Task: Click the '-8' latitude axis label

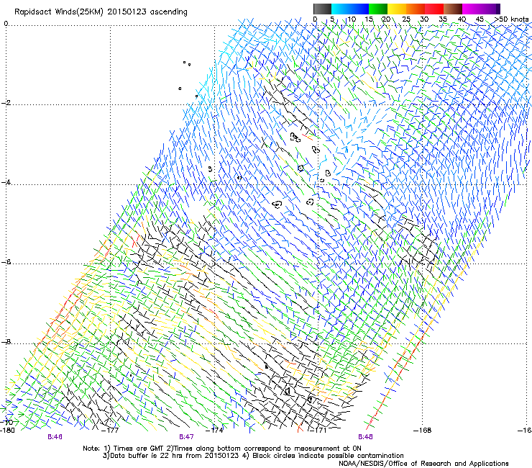Action: 6,341
